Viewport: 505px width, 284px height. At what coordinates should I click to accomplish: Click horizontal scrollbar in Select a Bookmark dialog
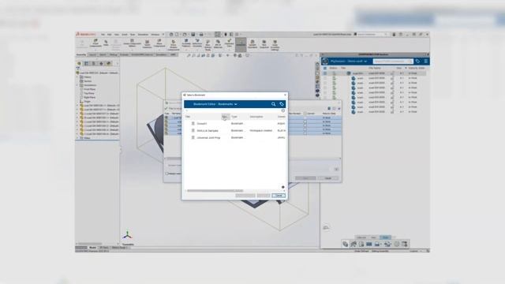[215, 191]
